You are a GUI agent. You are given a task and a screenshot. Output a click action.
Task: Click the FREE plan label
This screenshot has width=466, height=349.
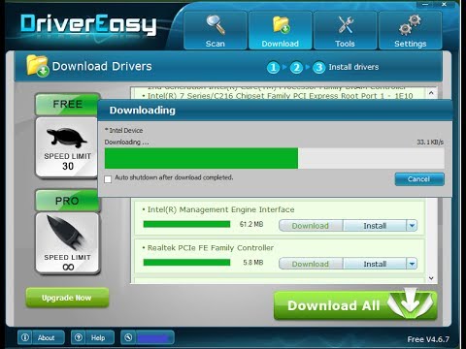pyautogui.click(x=67, y=104)
